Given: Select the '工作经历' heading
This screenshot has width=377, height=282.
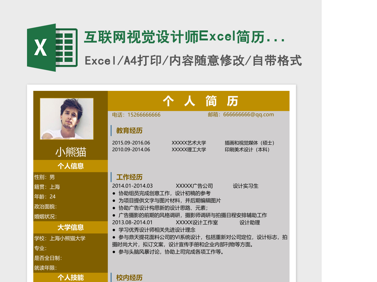Looking at the screenshot, I should 129,177.
